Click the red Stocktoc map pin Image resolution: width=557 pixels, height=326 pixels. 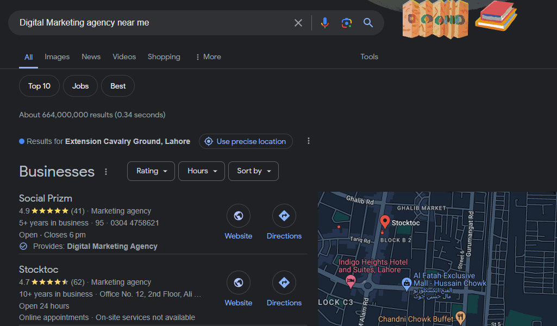[385, 222]
